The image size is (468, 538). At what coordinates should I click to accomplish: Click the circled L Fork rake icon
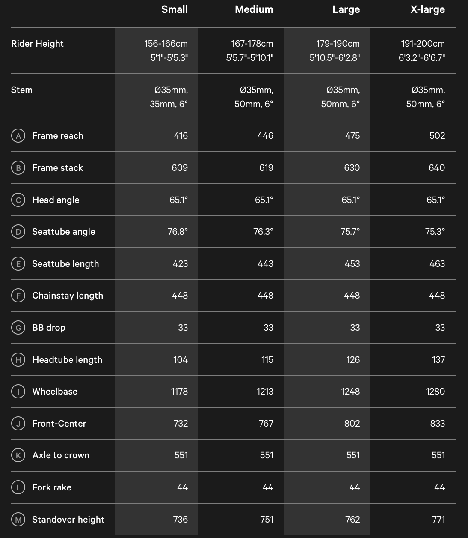click(18, 487)
